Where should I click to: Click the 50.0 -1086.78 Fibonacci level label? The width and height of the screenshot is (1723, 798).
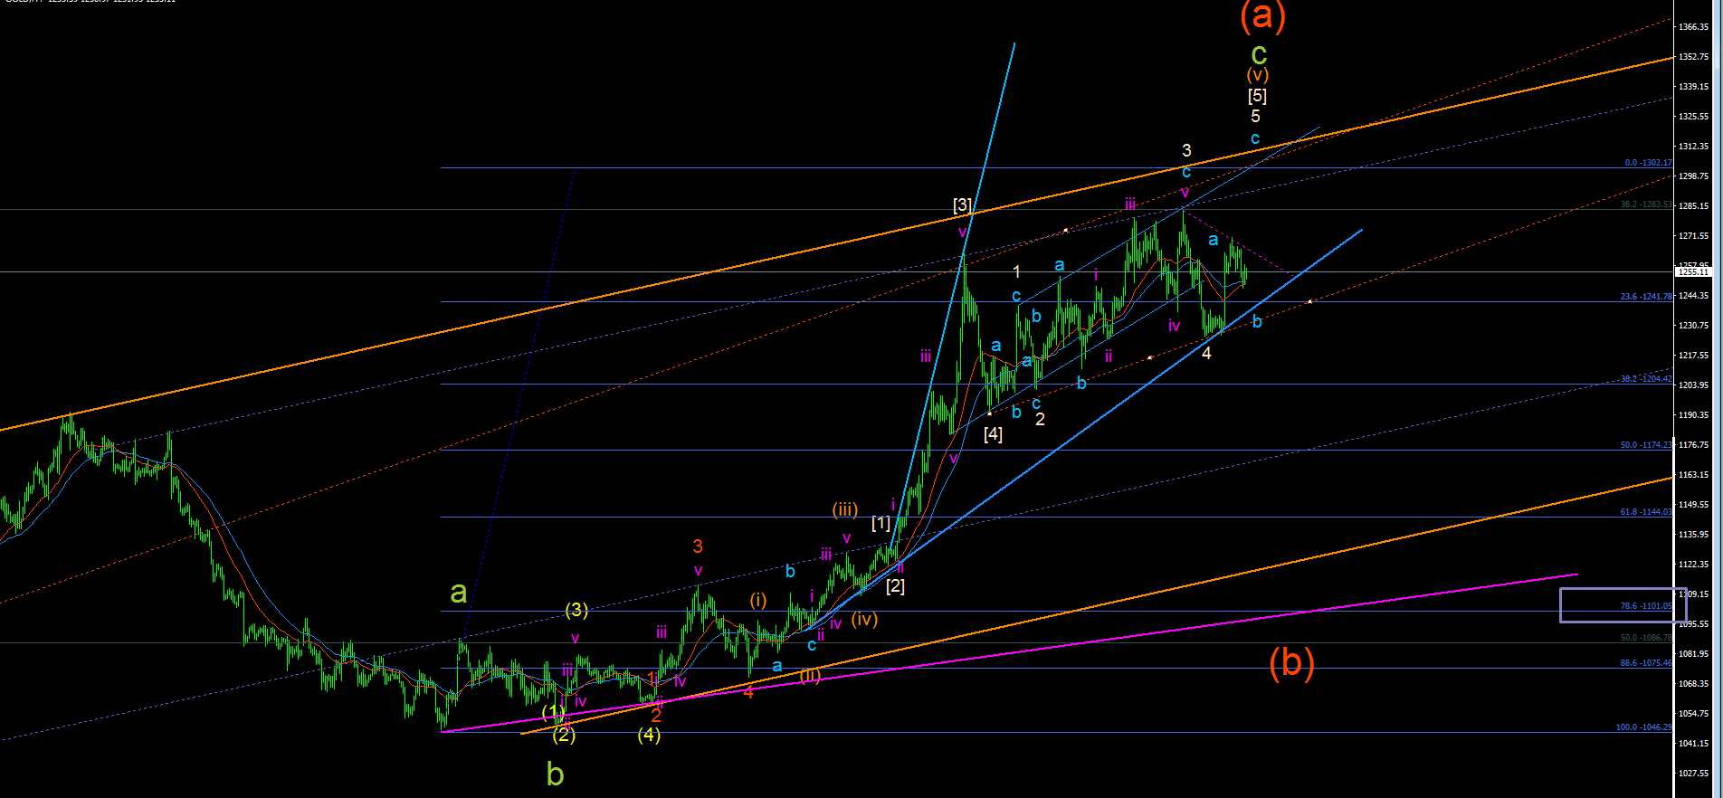pyautogui.click(x=1646, y=638)
